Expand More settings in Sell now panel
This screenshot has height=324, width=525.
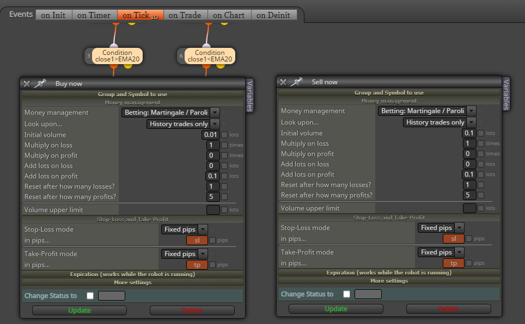(389, 281)
